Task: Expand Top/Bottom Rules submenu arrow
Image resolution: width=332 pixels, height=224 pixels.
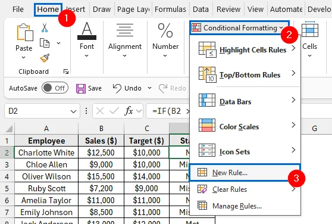Action: (x=293, y=73)
